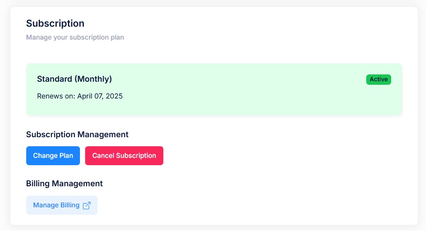Screen dimensions: 426x231
Task: Click the year 2025 in the renewal date
Action: pos(114,96)
